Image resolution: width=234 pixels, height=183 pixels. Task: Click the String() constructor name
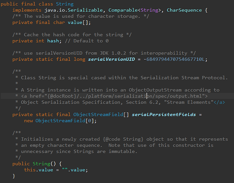point(42,164)
